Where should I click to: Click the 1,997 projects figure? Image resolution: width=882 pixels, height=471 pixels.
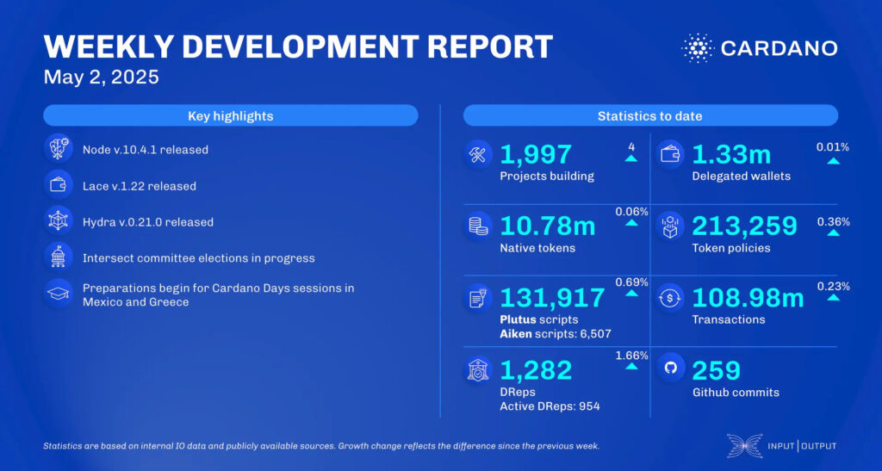[x=536, y=155]
